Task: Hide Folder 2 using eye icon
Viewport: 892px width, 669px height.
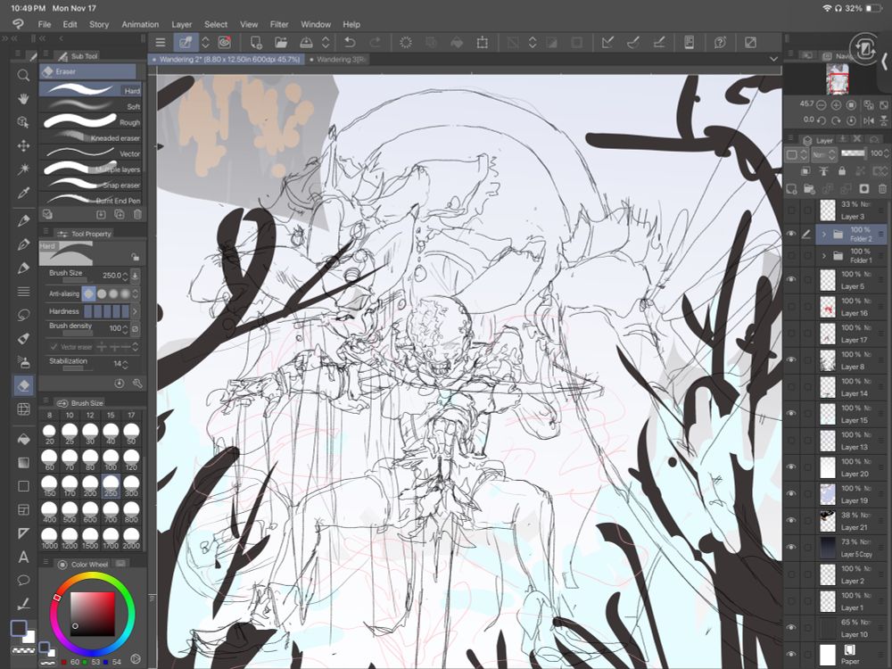Action: click(x=791, y=234)
